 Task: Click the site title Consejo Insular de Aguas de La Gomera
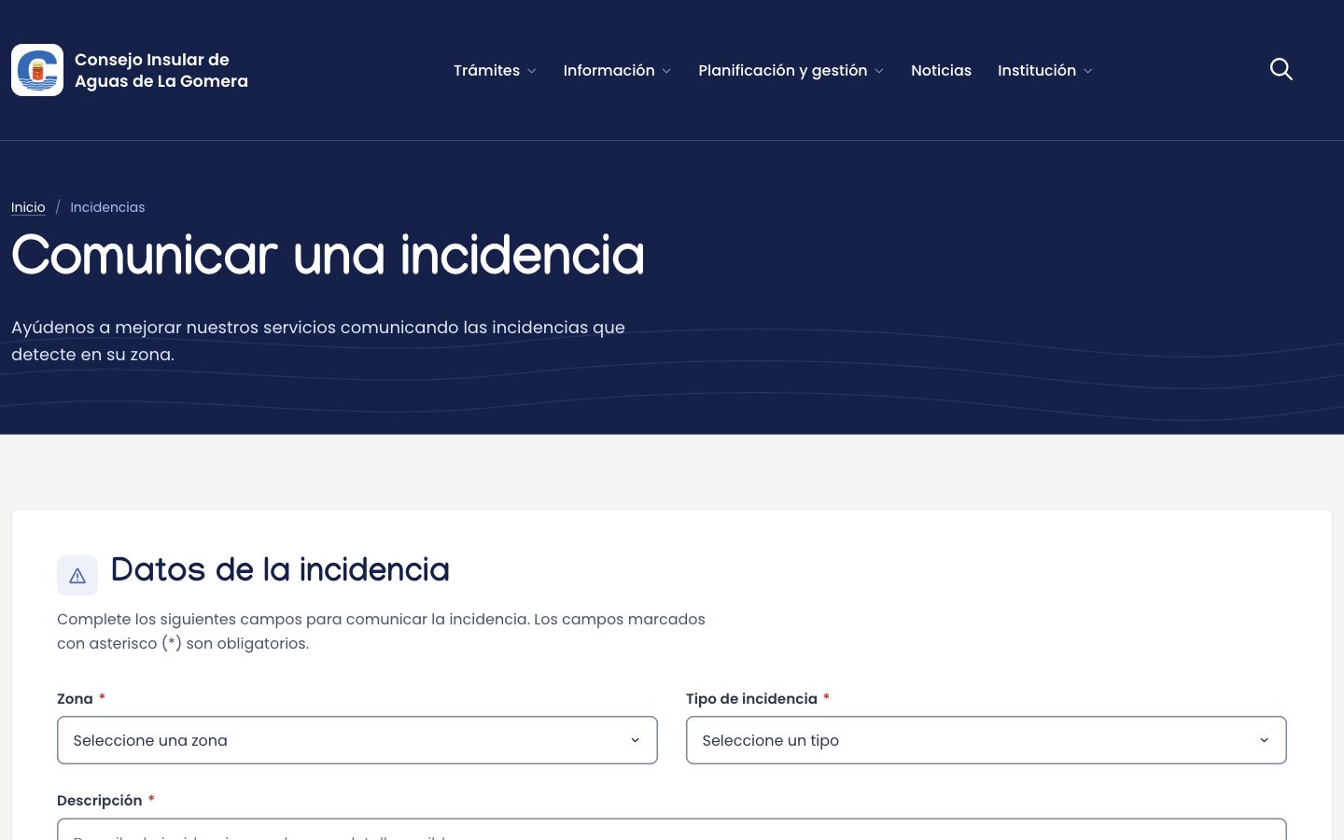pyautogui.click(x=161, y=70)
